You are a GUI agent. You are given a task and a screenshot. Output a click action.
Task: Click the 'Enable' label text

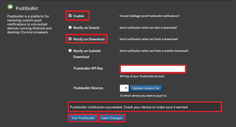coord(78,16)
